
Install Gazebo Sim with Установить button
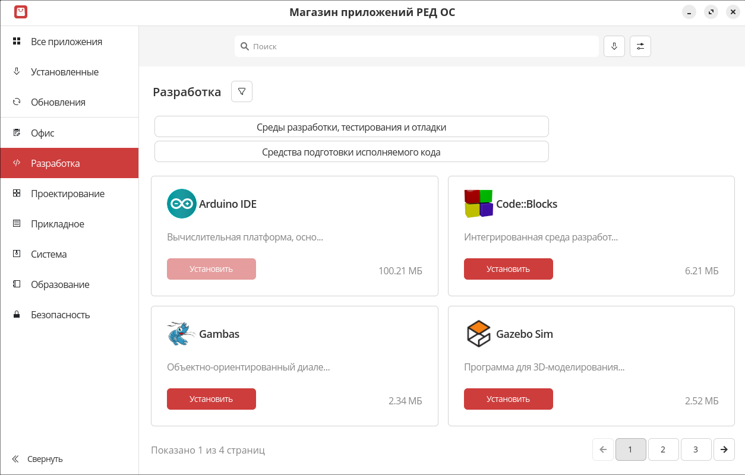tap(508, 399)
